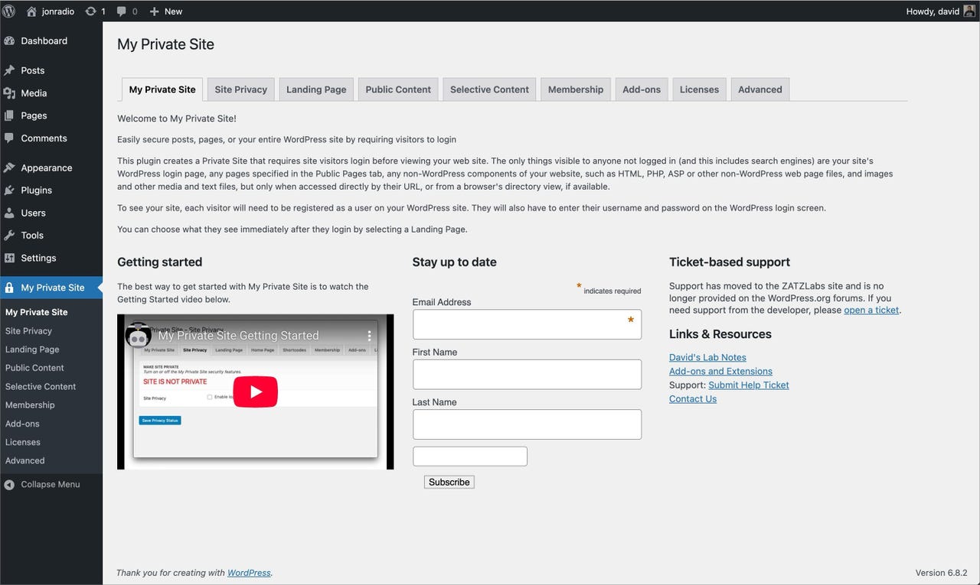The width and height of the screenshot is (980, 585).
Task: Click the Pages icon in sidebar
Action: (x=9, y=115)
